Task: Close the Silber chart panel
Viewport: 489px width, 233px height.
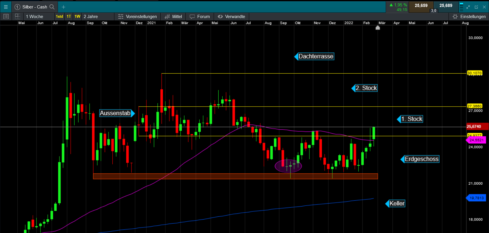Action: click(484, 7)
